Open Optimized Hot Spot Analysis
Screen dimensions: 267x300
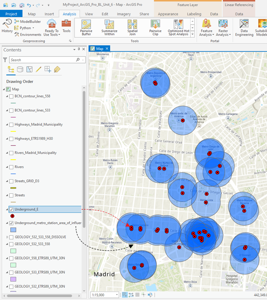click(179, 28)
